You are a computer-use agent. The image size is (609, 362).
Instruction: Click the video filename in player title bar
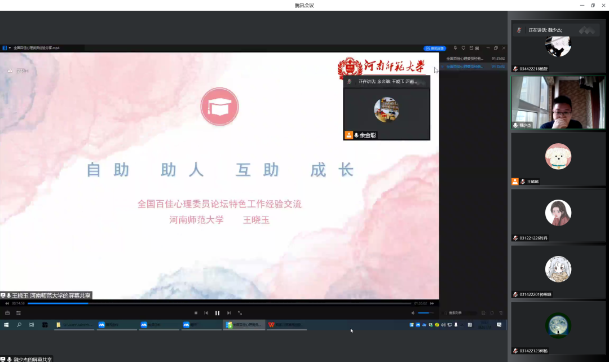coord(37,48)
